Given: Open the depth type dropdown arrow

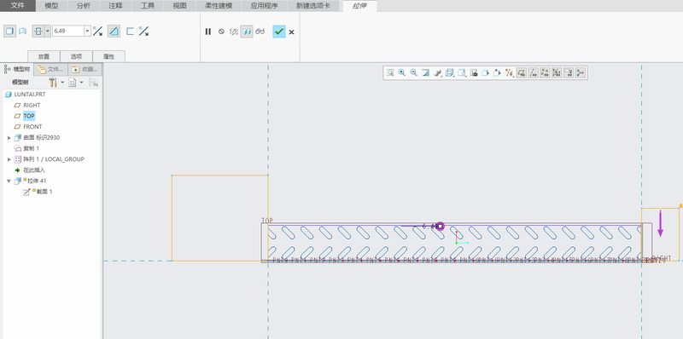Looking at the screenshot, I should pos(48,32).
